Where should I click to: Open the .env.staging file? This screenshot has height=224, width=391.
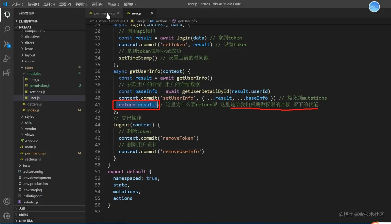point(50,190)
